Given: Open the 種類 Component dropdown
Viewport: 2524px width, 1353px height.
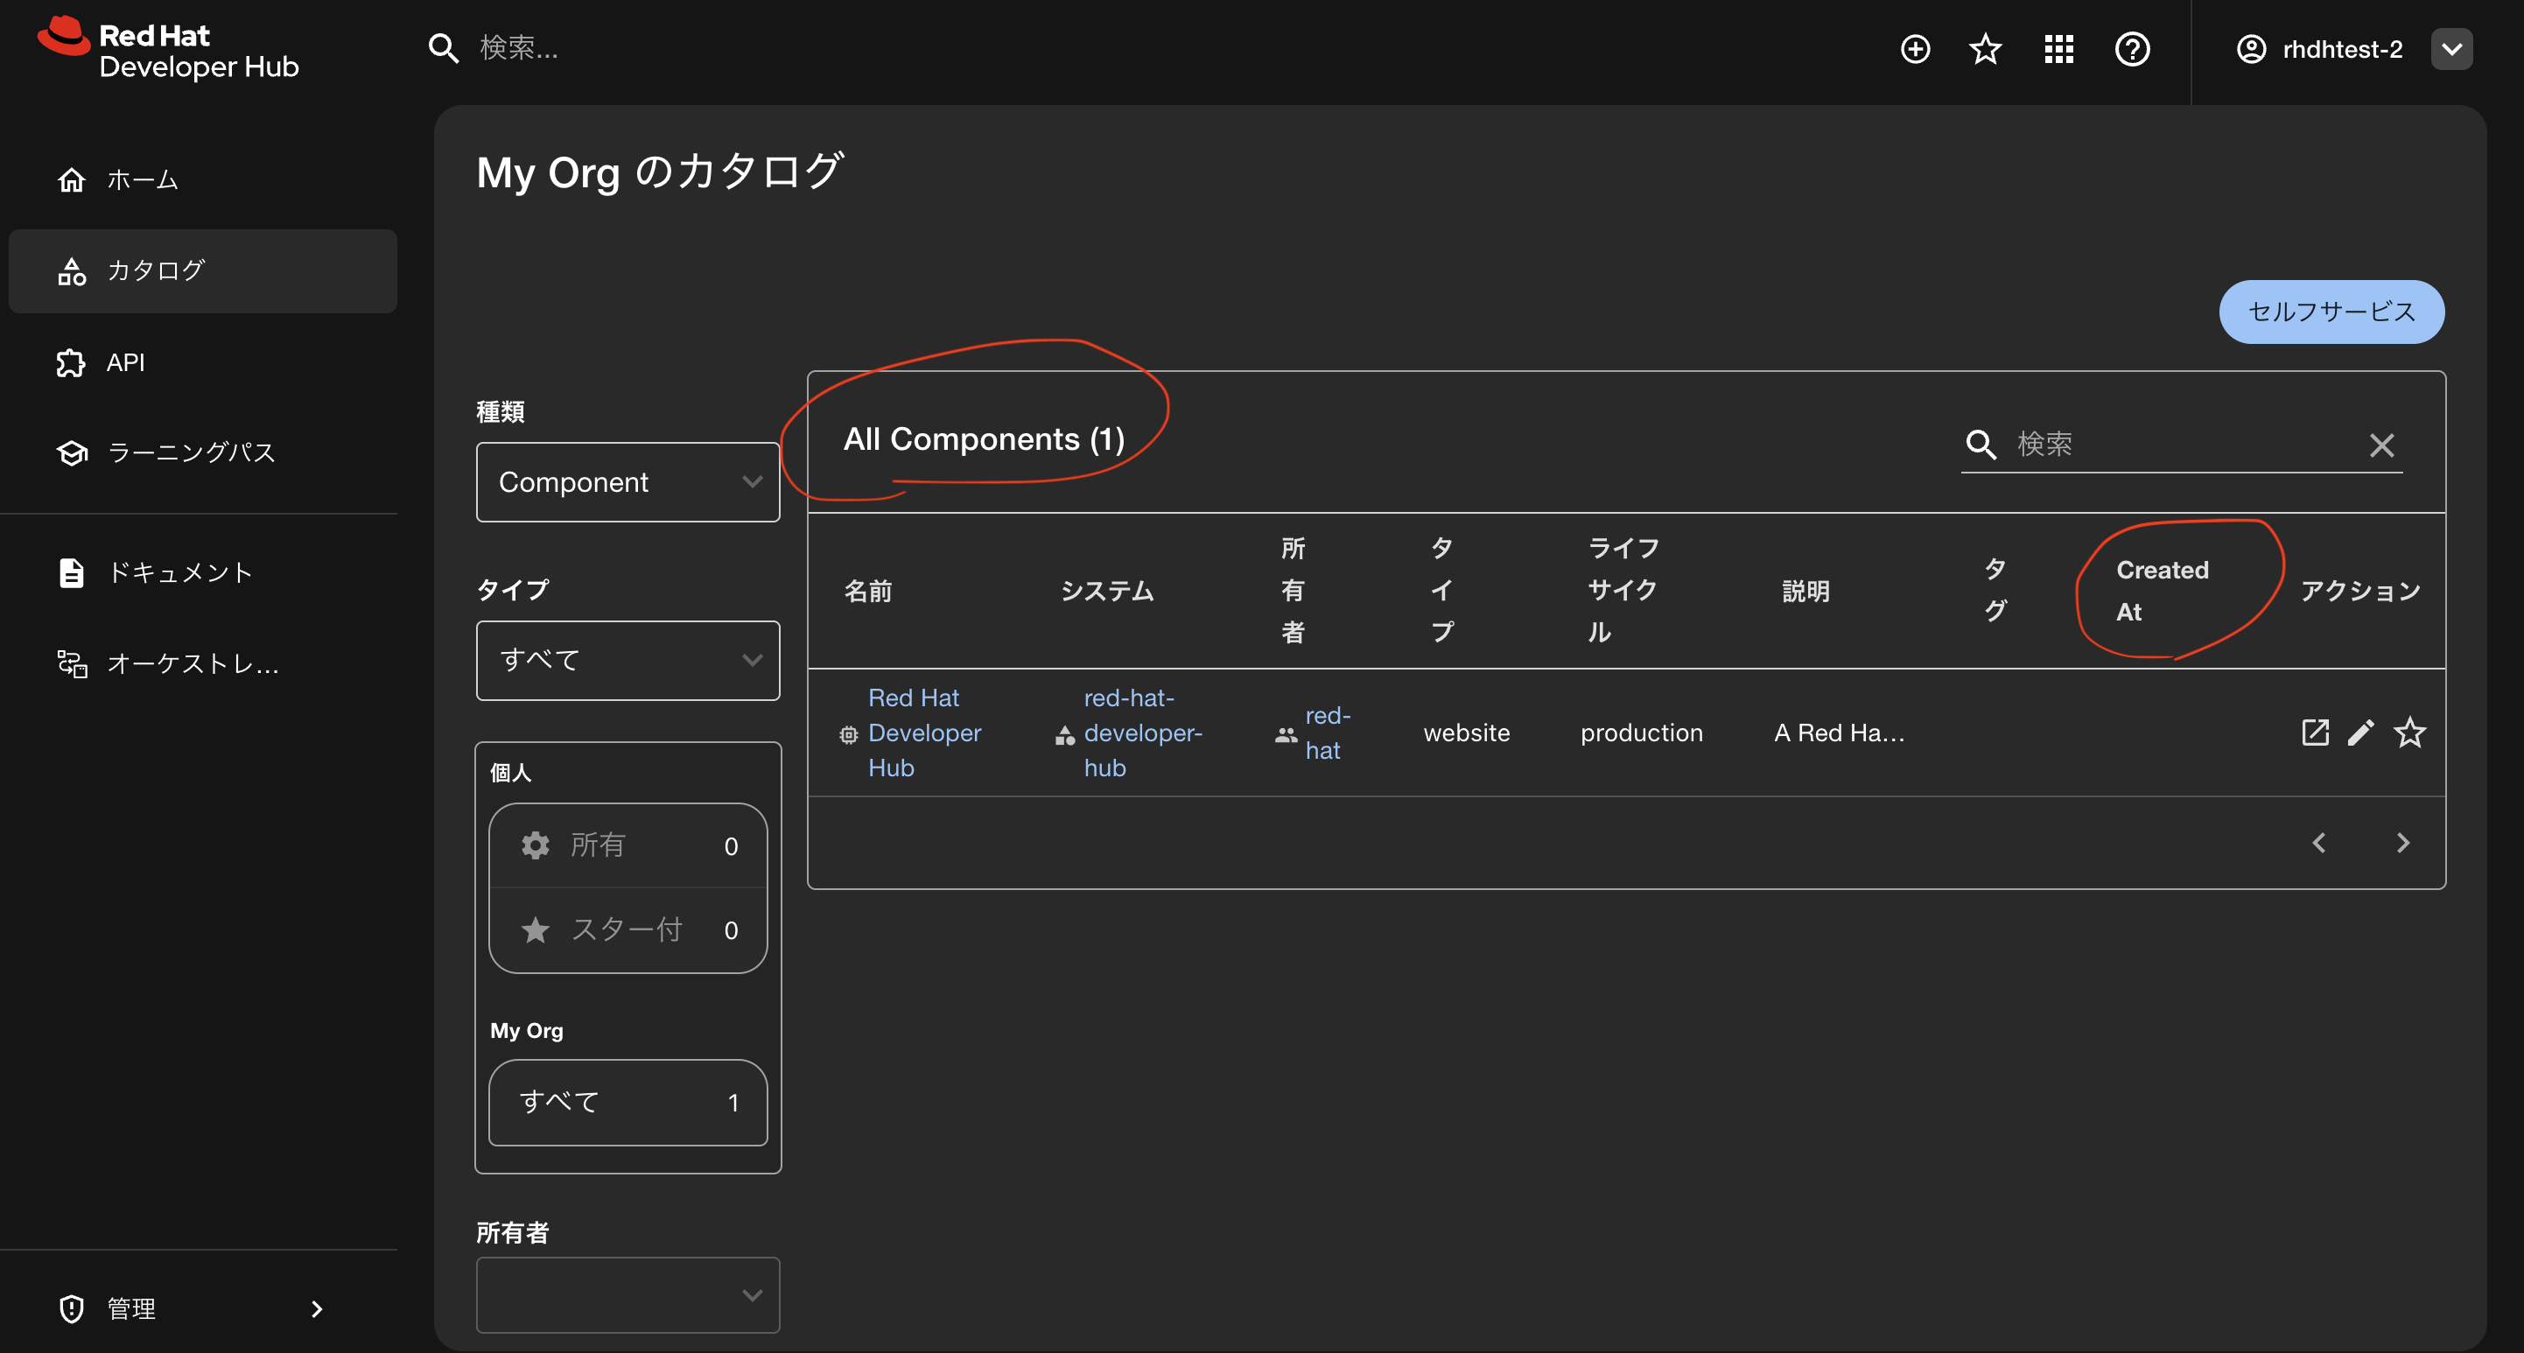Looking at the screenshot, I should point(627,482).
